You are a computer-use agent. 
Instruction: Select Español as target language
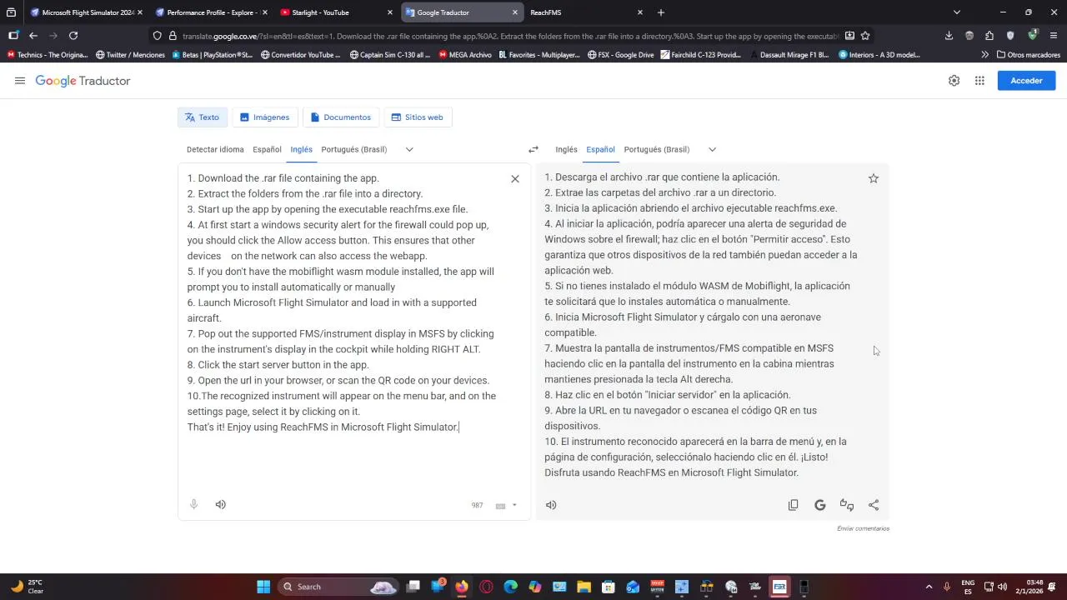(x=600, y=150)
